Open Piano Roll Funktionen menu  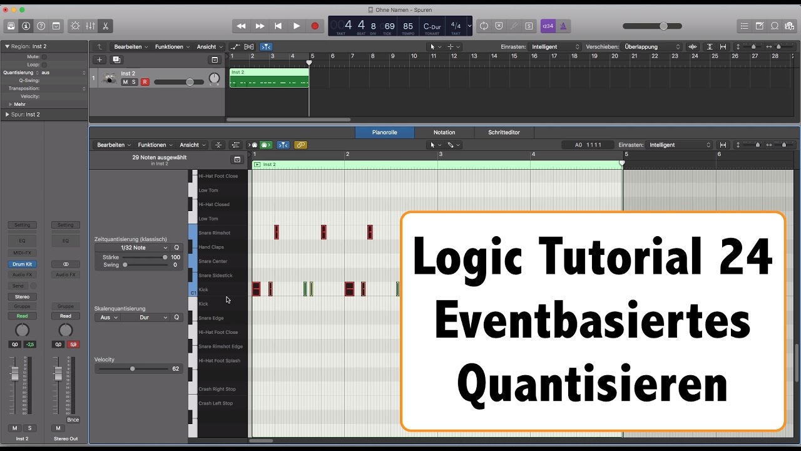tap(155, 145)
